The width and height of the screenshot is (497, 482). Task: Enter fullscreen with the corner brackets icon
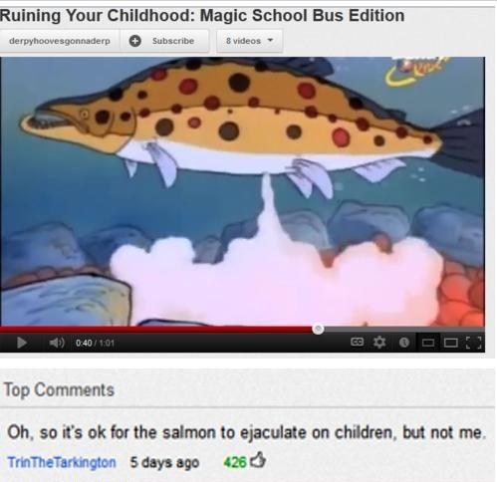[x=474, y=343]
